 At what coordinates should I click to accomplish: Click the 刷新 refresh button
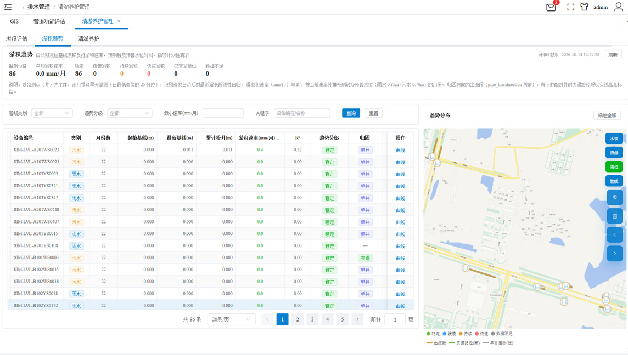click(613, 55)
